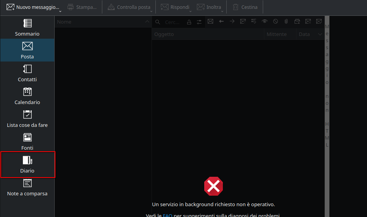Open the search options sliders icon
The height and width of the screenshot is (217, 367).
pyautogui.click(x=199, y=22)
